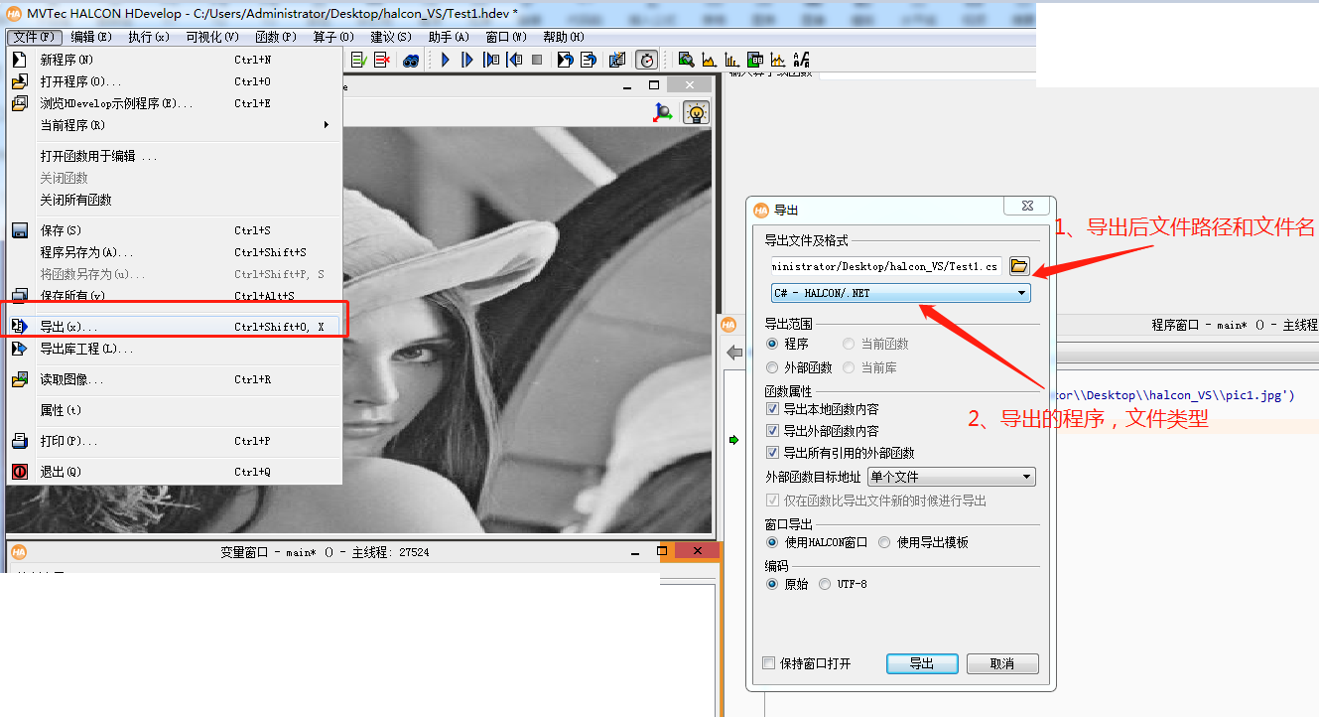Image resolution: width=1319 pixels, height=717 pixels.
Task: Click the binoculars find icon
Action: 411,60
